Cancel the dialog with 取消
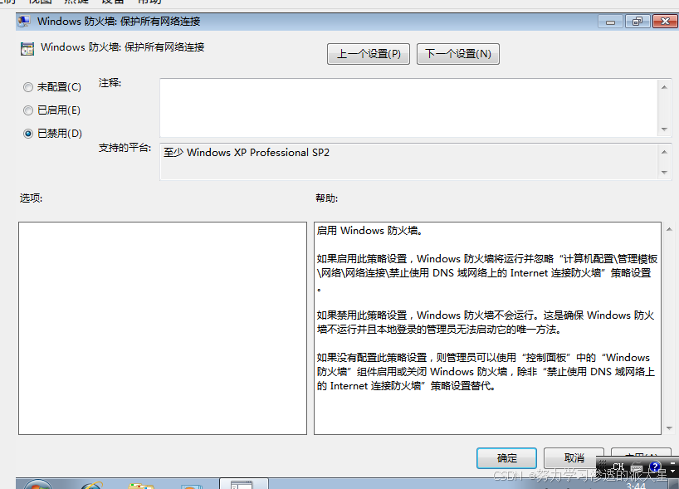The width and height of the screenshot is (679, 489). 574,457
